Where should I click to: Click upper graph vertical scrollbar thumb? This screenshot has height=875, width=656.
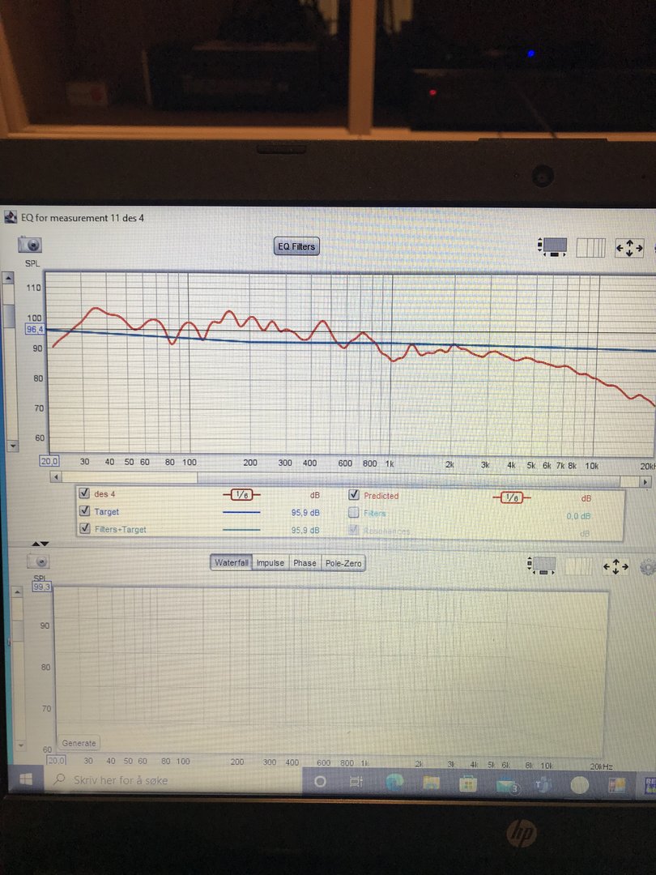tap(10, 317)
